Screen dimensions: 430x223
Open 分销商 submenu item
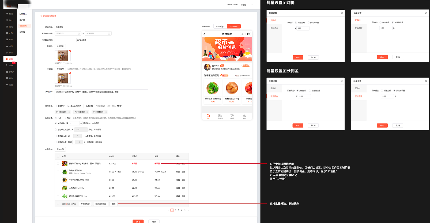click(x=22, y=32)
